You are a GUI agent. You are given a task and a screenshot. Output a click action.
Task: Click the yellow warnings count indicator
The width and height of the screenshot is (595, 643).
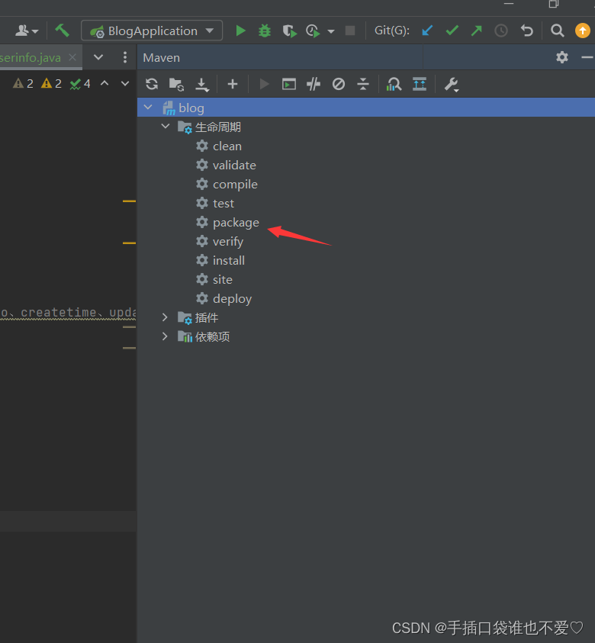point(51,84)
